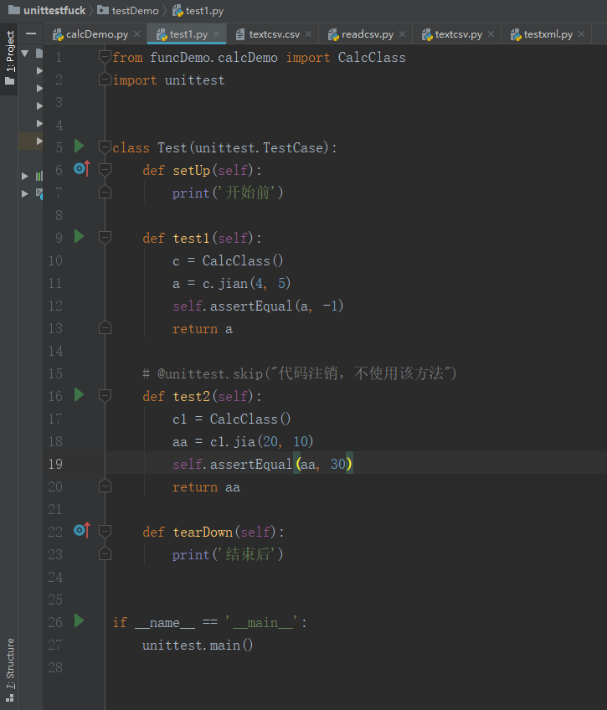The width and height of the screenshot is (607, 710).
Task: Open the Structure tool window button
Action: point(9,670)
